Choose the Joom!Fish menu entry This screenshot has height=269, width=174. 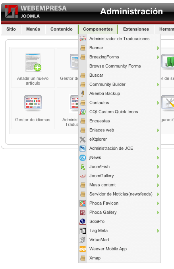120,167
